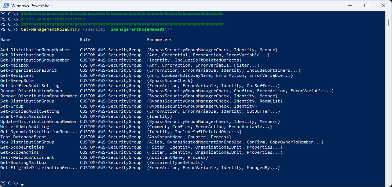Click {Identity} parameters for Start-AuditAssistant
392x187 pixels.
tap(160, 116)
